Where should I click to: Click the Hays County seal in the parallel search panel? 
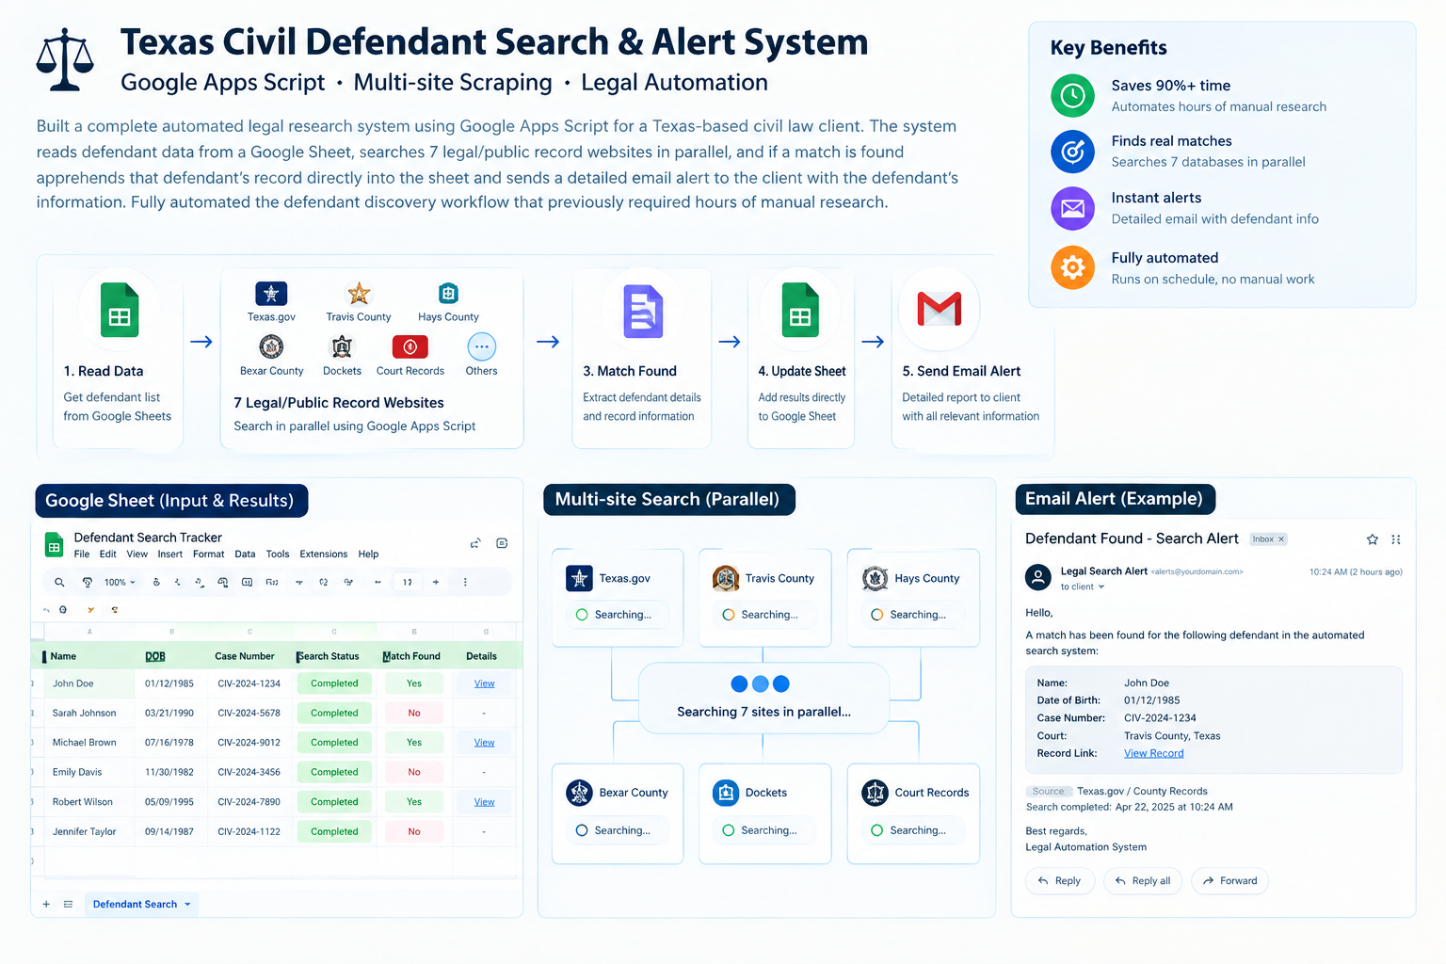(x=876, y=578)
